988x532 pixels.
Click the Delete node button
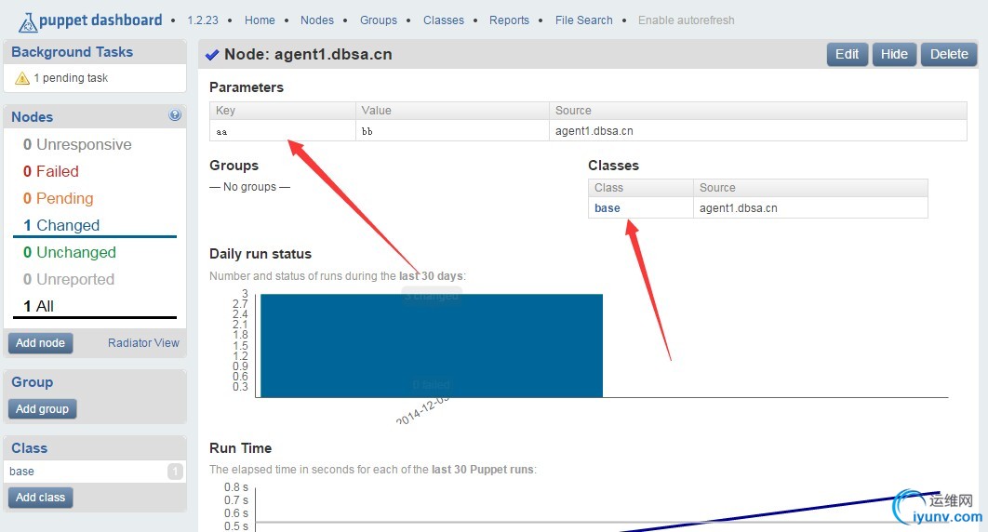pyautogui.click(x=949, y=54)
